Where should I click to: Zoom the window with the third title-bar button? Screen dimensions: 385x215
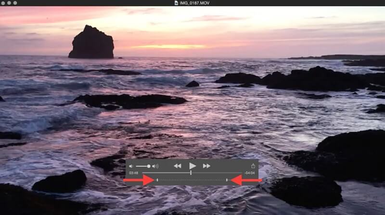click(x=15, y=3)
